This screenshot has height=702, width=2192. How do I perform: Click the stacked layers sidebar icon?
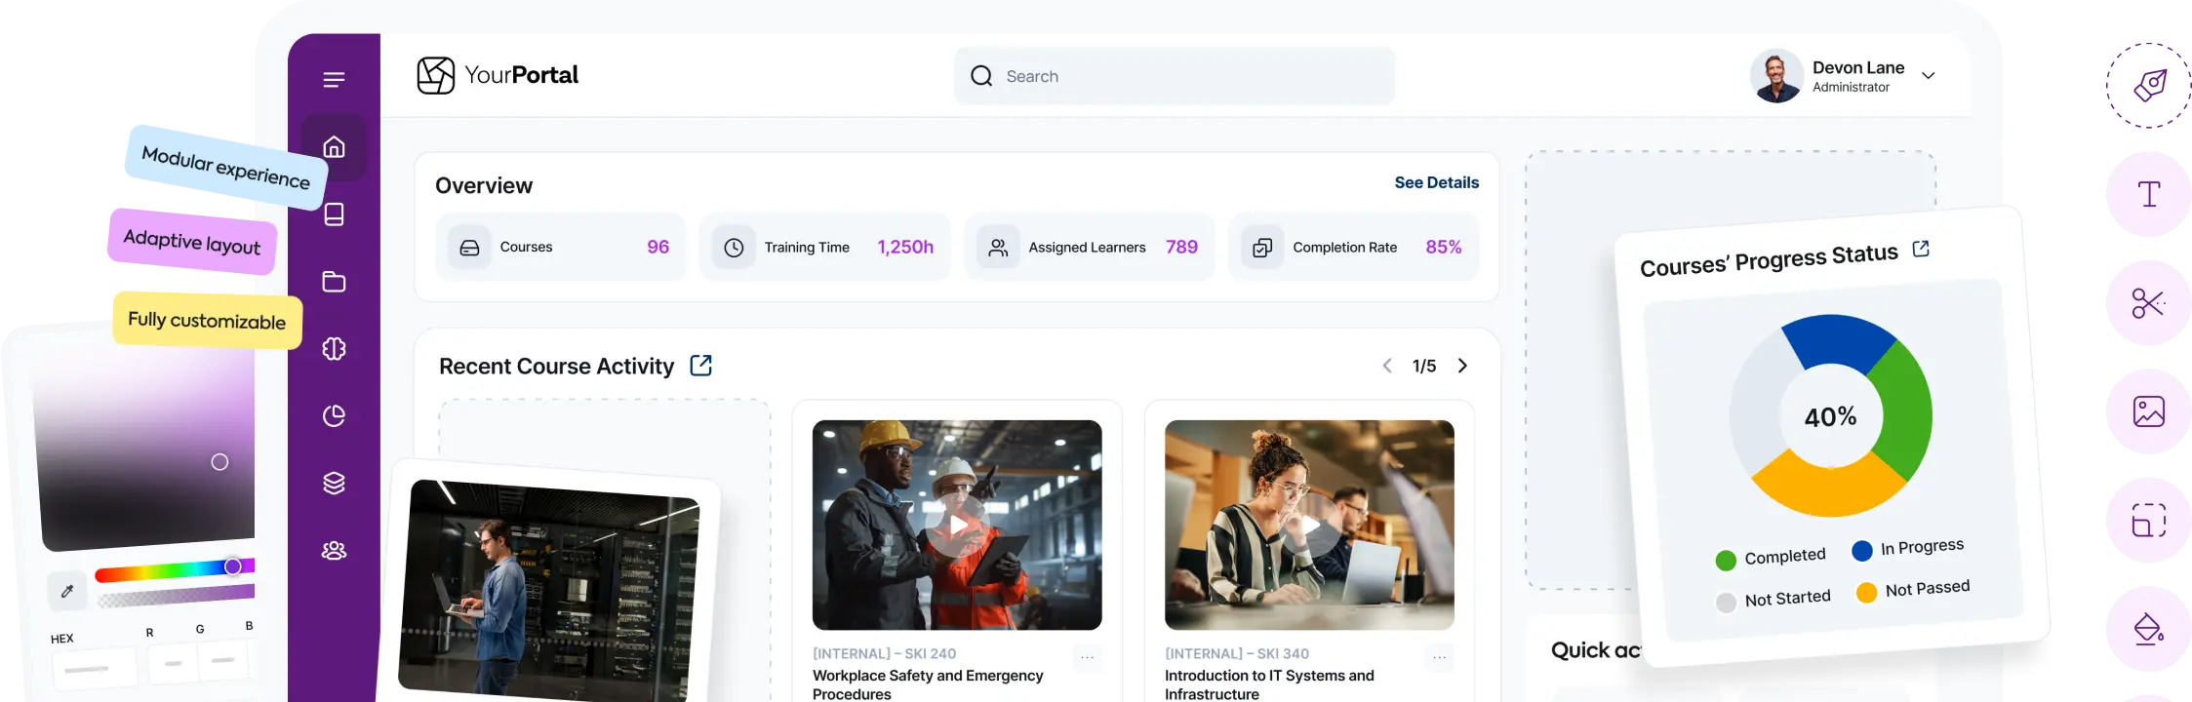(x=334, y=484)
